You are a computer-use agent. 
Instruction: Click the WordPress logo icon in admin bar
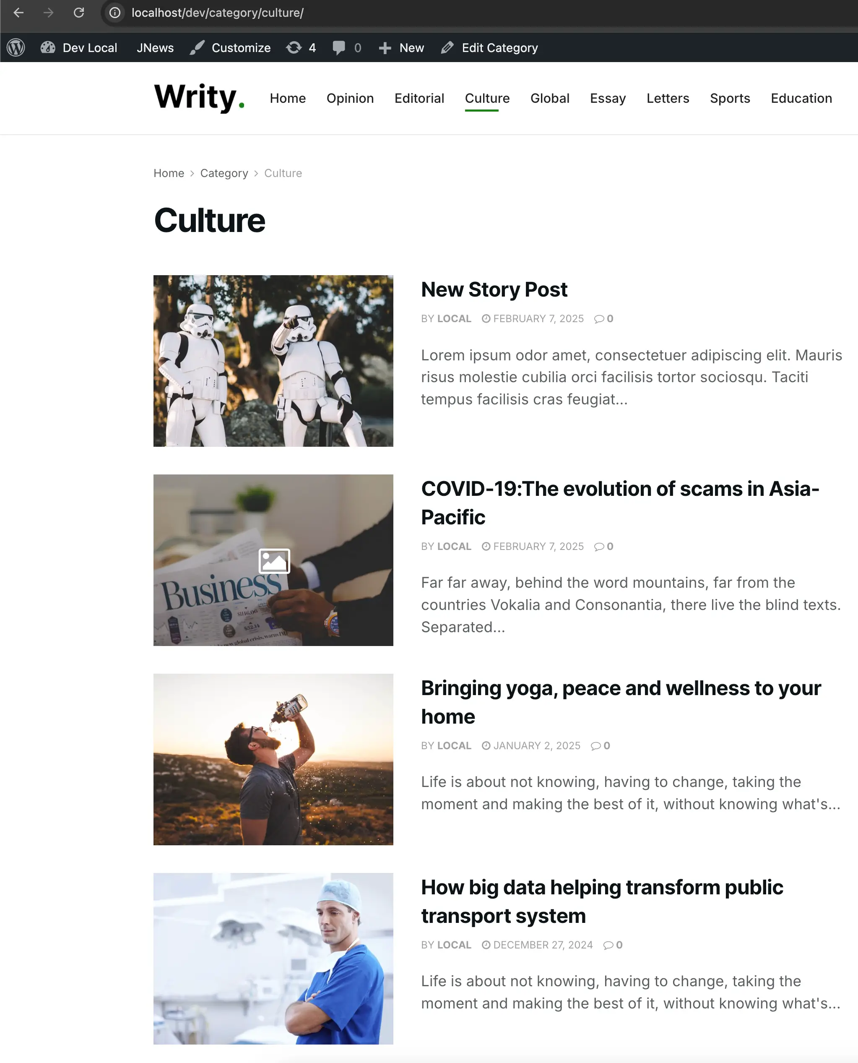tap(16, 48)
